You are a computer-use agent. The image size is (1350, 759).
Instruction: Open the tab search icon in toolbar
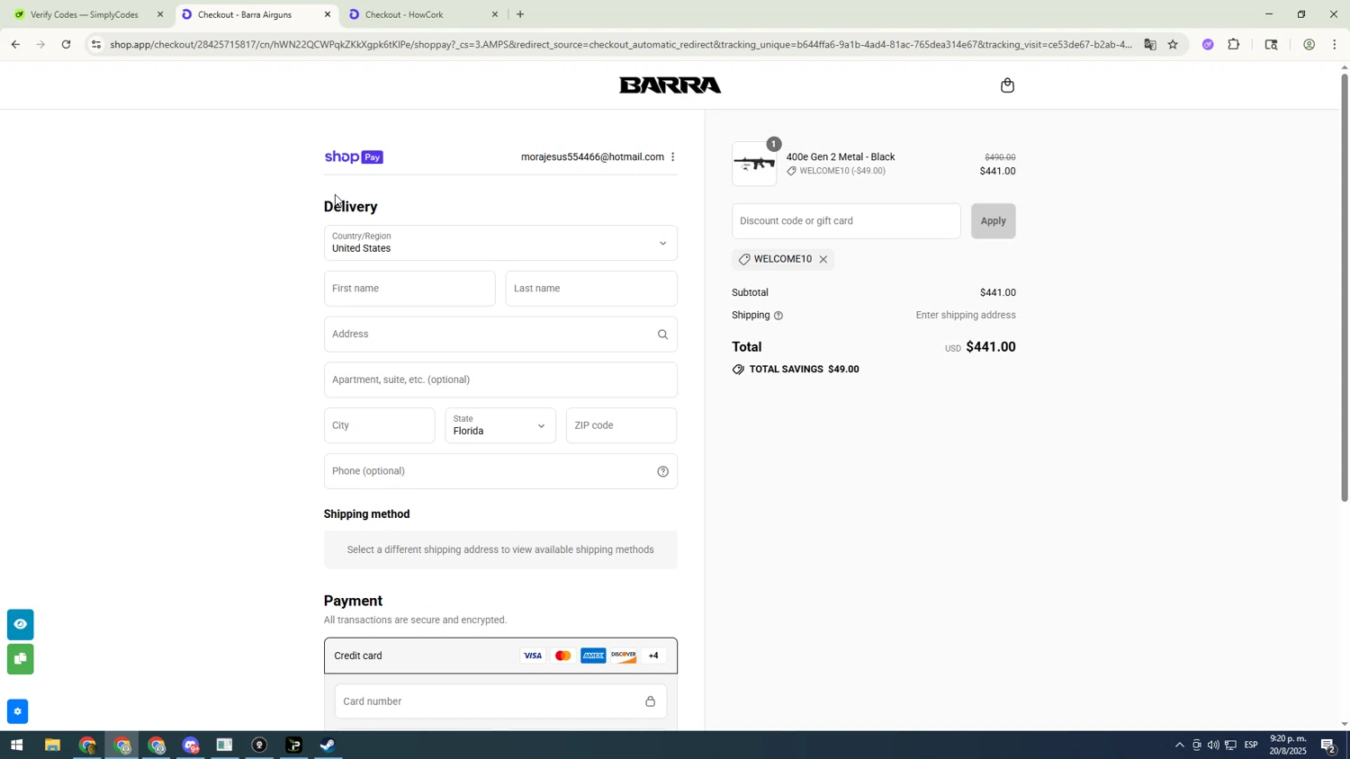pyautogui.click(x=1272, y=44)
